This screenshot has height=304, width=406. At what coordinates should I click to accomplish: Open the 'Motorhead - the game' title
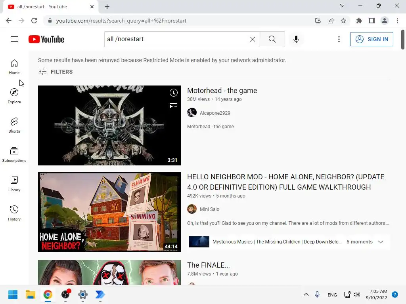(222, 91)
